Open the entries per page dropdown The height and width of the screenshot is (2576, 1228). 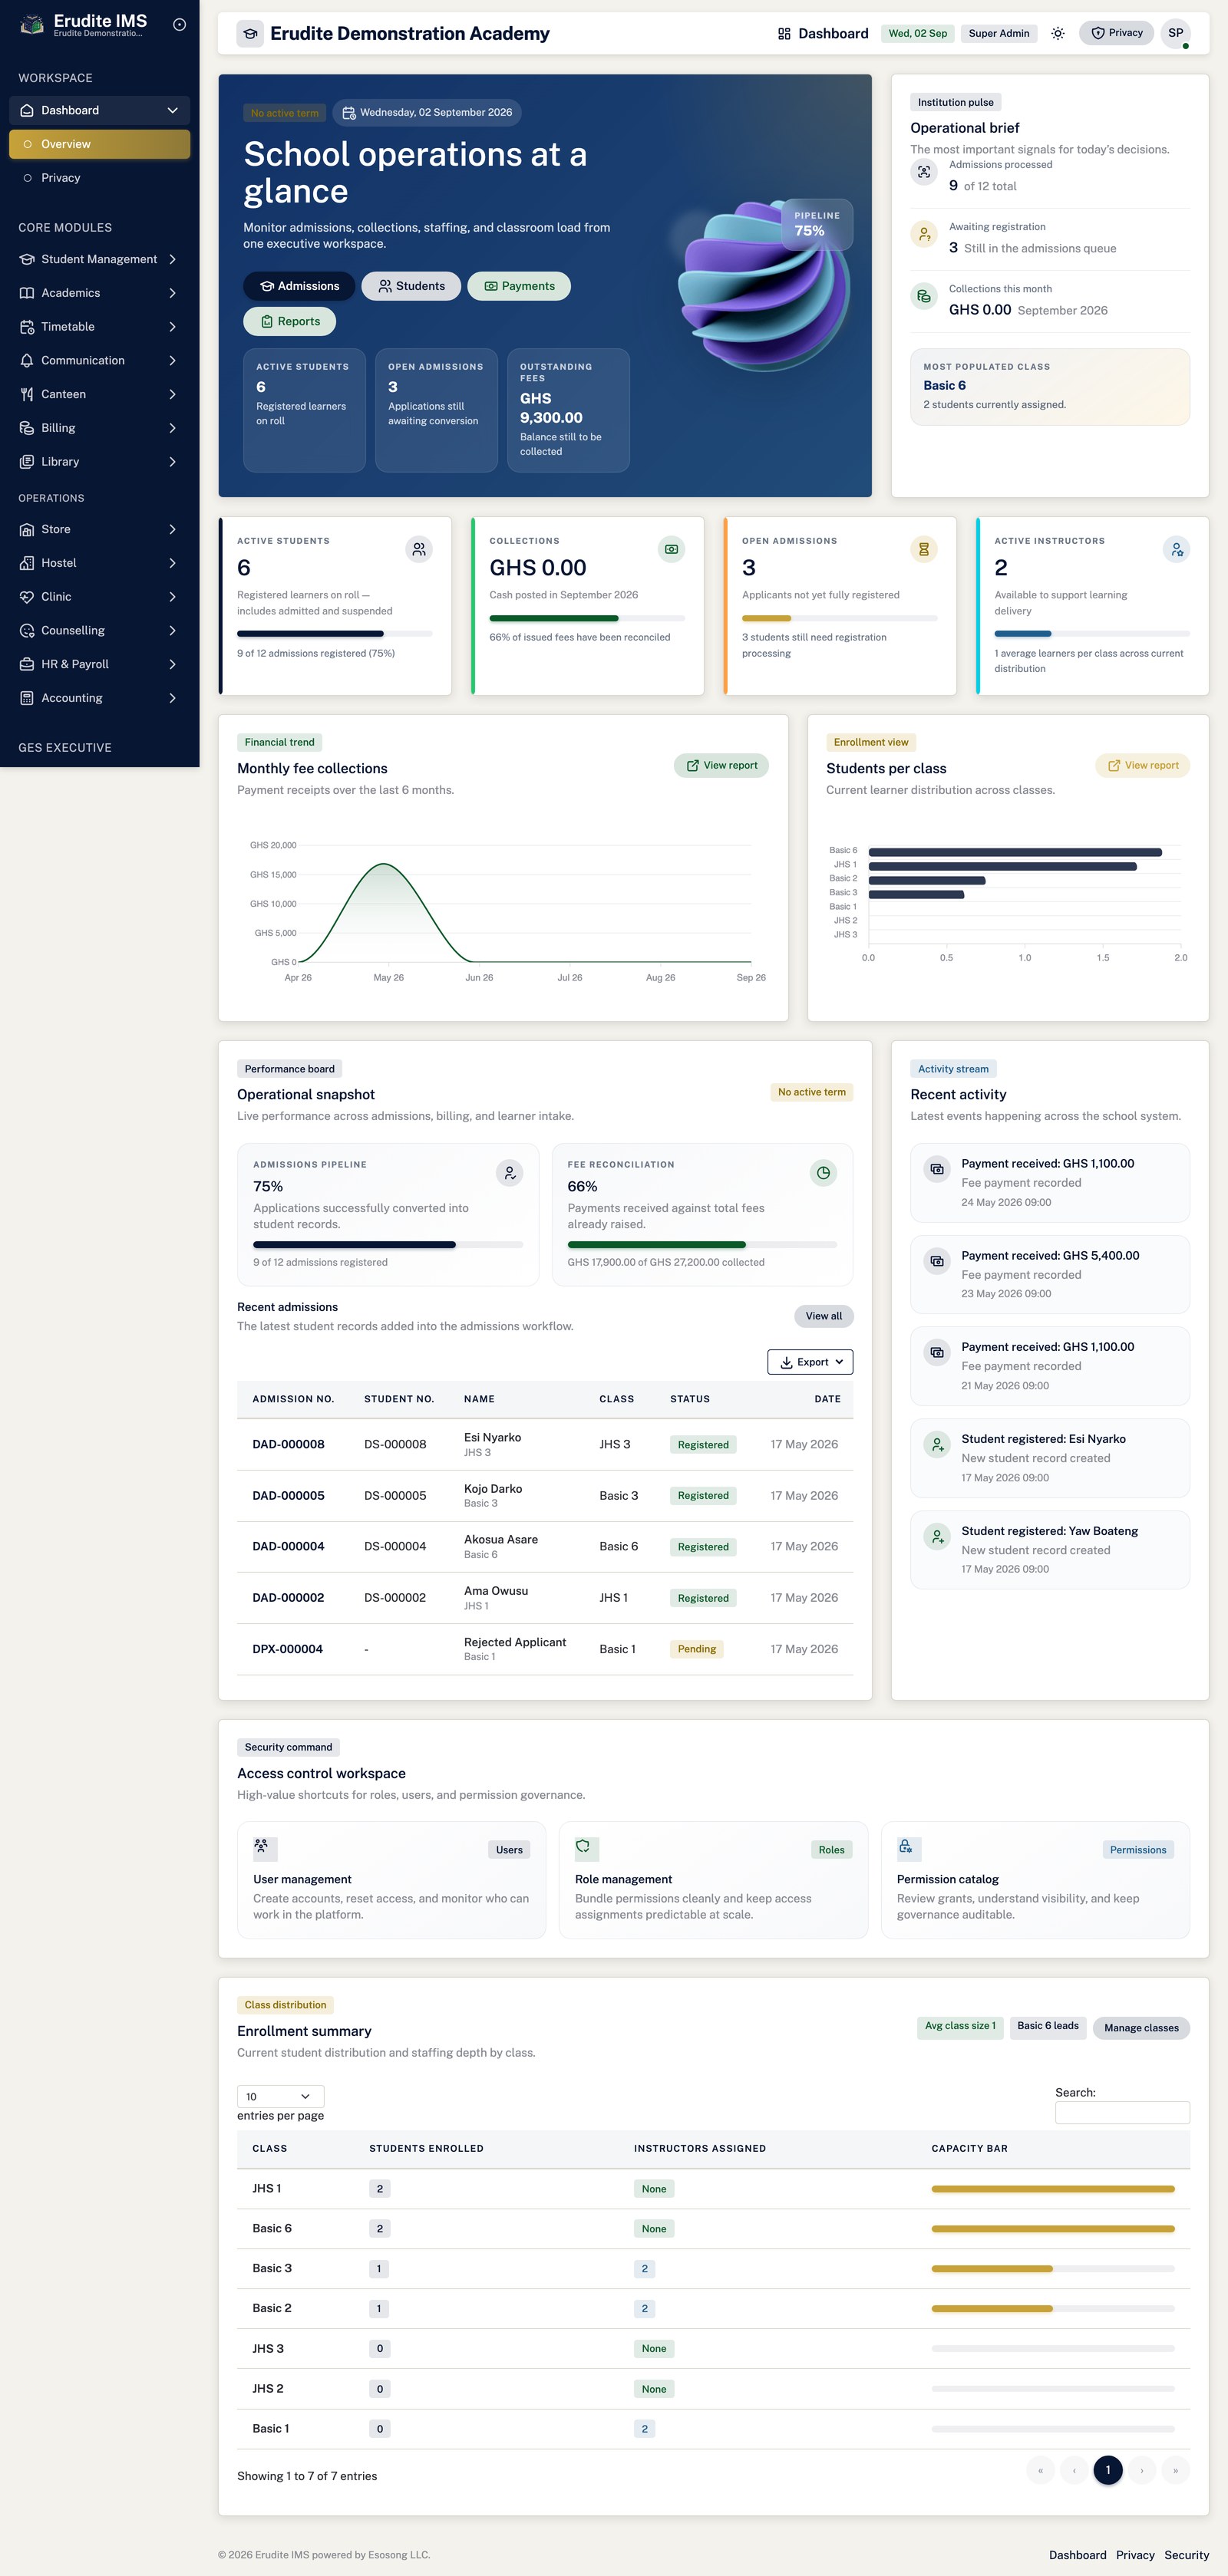280,2096
